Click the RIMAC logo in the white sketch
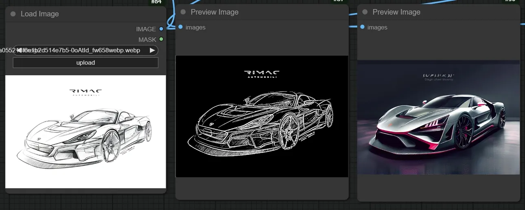The image size is (525, 210). (x=85, y=92)
